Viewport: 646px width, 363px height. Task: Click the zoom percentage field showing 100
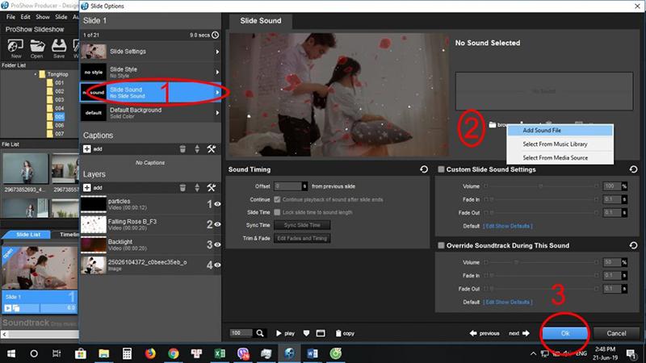(x=241, y=333)
